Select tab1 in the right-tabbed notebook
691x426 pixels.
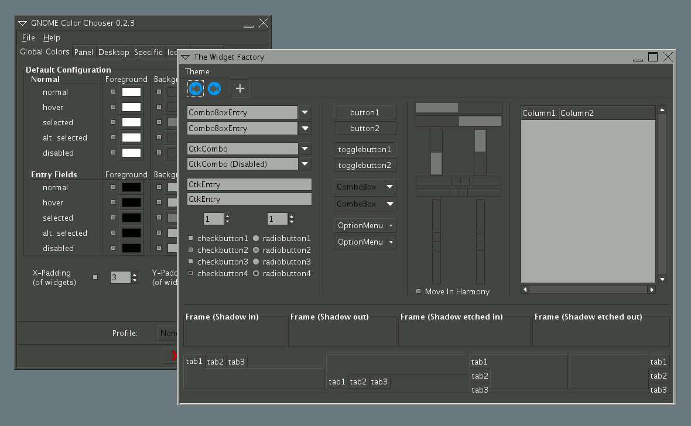pos(658,362)
